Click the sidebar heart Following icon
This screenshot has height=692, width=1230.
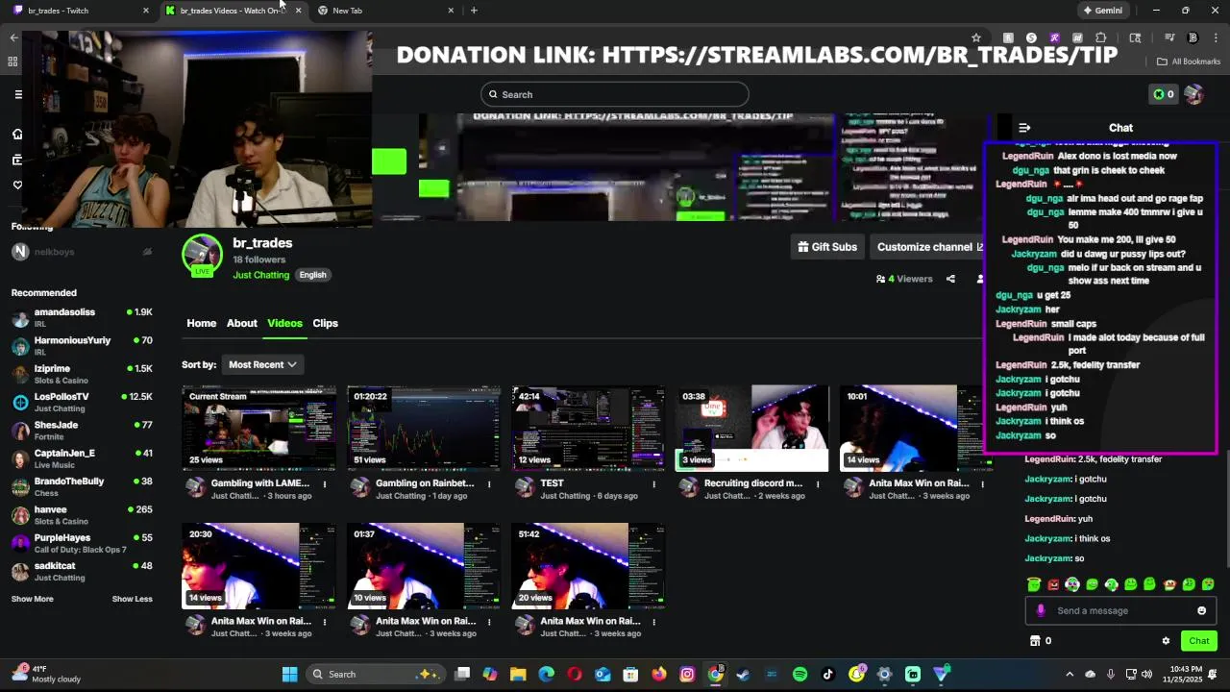pos(17,185)
